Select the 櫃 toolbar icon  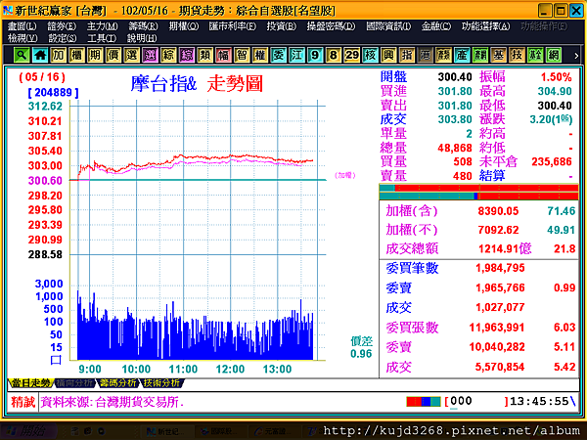pos(76,56)
